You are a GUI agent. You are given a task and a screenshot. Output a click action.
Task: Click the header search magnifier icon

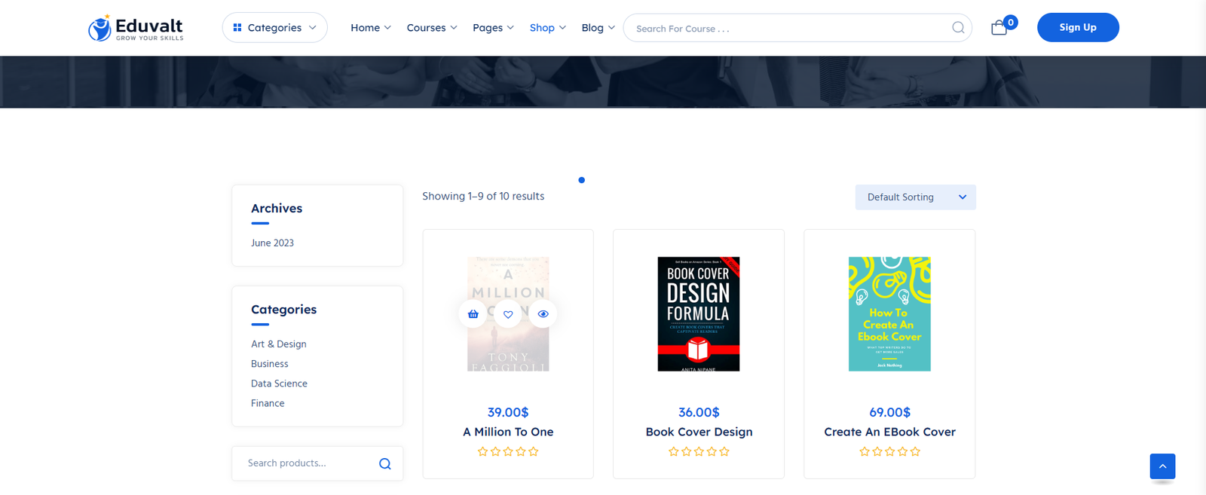958,28
